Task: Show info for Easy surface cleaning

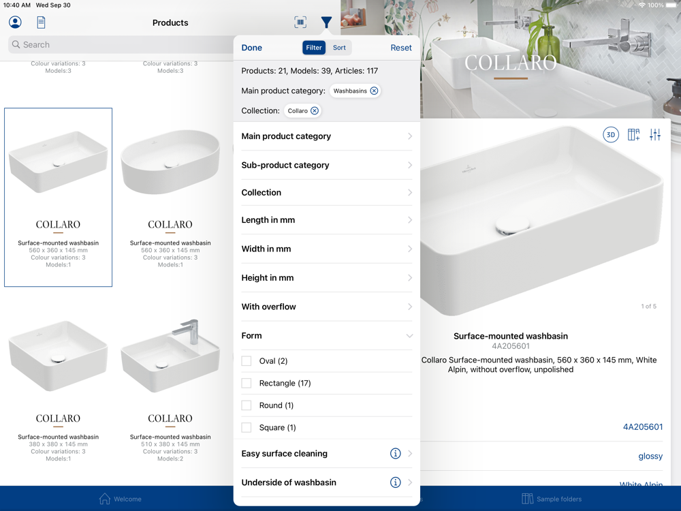Action: (395, 454)
